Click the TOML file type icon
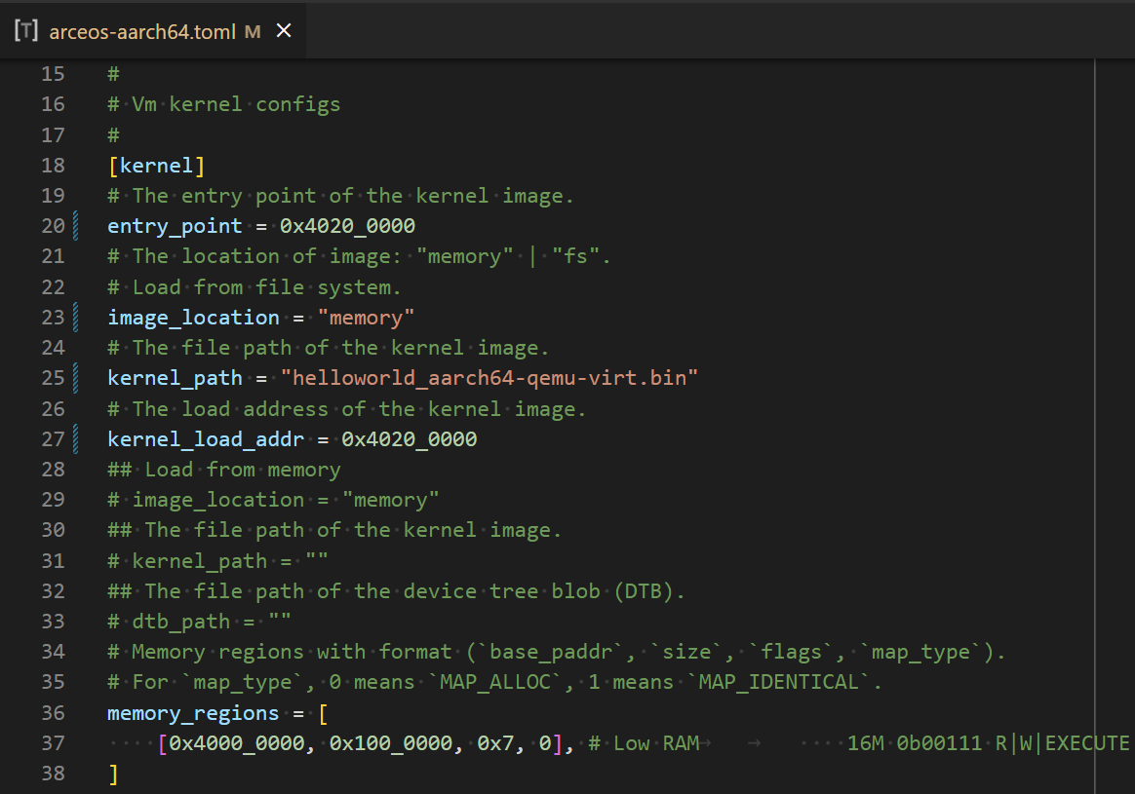This screenshot has width=1135, height=794. (26, 30)
